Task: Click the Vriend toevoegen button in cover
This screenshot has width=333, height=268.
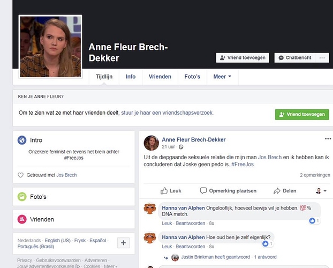Action: click(x=243, y=58)
